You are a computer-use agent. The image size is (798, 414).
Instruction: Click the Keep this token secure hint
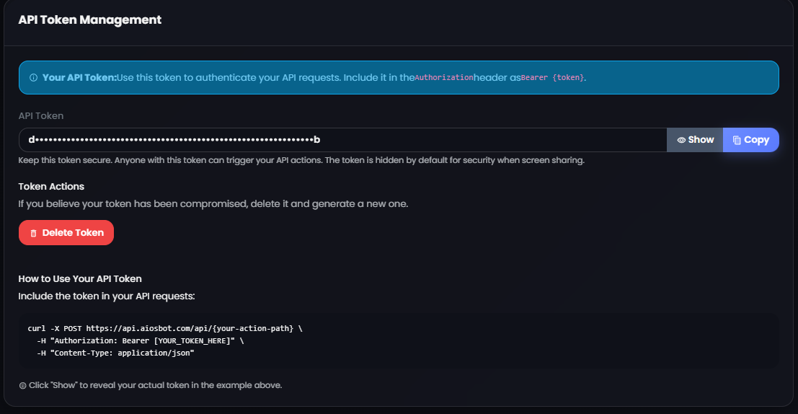point(301,160)
